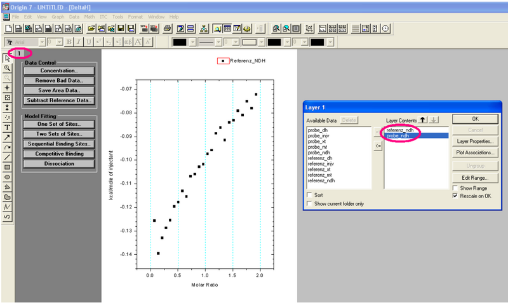Click the New Project icon
The image size is (508, 305).
9,29
